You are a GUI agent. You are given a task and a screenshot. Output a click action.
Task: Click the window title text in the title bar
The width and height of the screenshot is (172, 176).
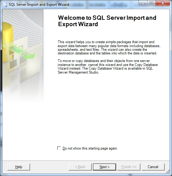[x=39, y=5]
